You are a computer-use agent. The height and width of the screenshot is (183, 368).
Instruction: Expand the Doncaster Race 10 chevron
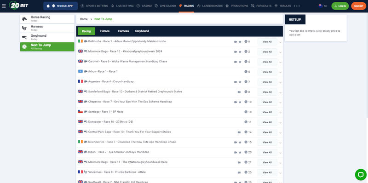coord(280,123)
